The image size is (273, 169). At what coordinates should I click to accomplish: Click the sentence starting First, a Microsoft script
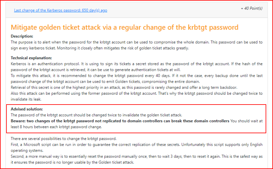137,147
